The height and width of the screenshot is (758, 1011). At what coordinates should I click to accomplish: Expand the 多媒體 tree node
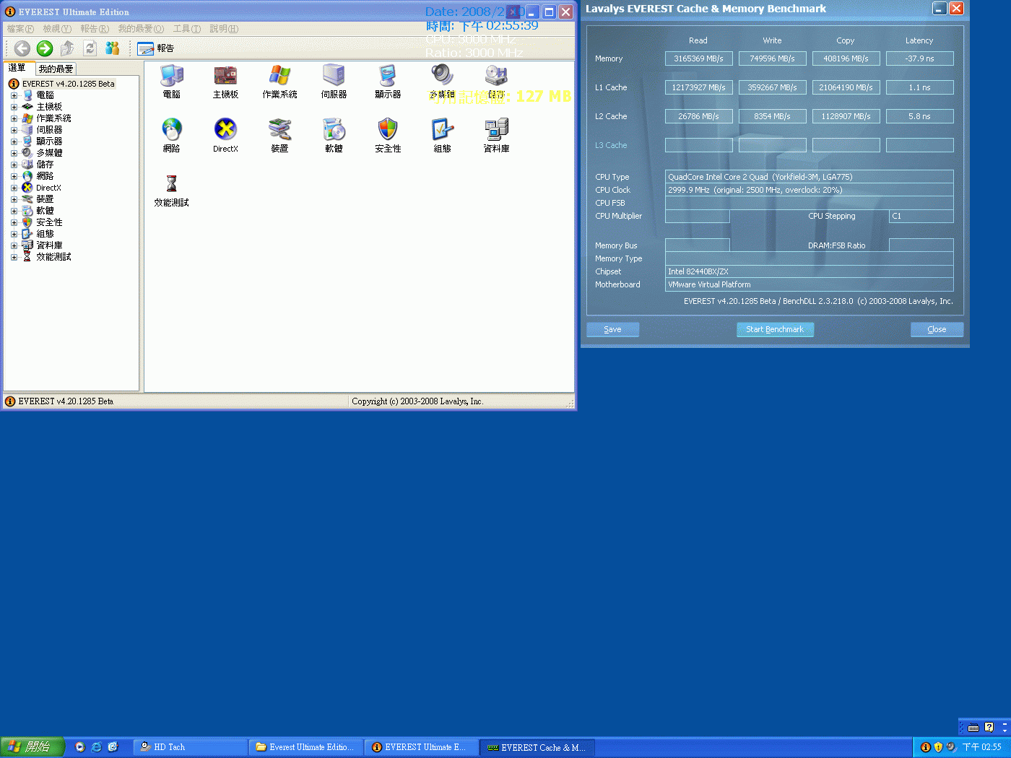click(14, 153)
